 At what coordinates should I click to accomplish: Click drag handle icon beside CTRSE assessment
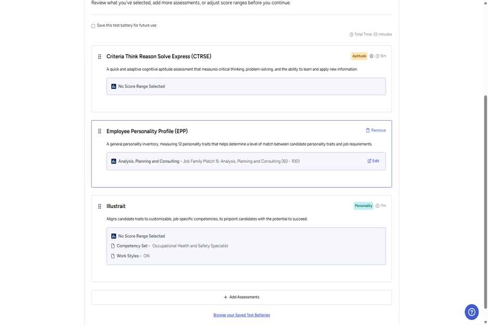(99, 57)
